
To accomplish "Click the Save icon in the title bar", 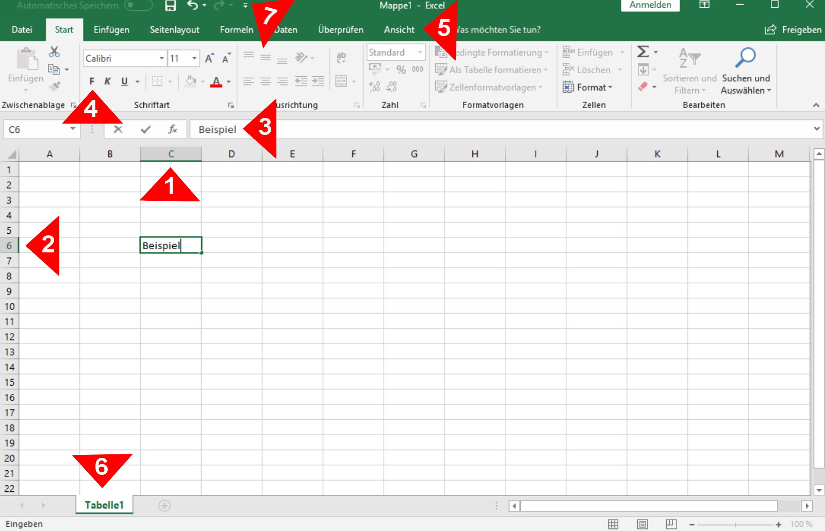I will (x=170, y=6).
